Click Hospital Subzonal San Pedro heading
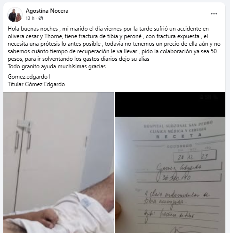This screenshot has height=233, width=230. (x=178, y=125)
